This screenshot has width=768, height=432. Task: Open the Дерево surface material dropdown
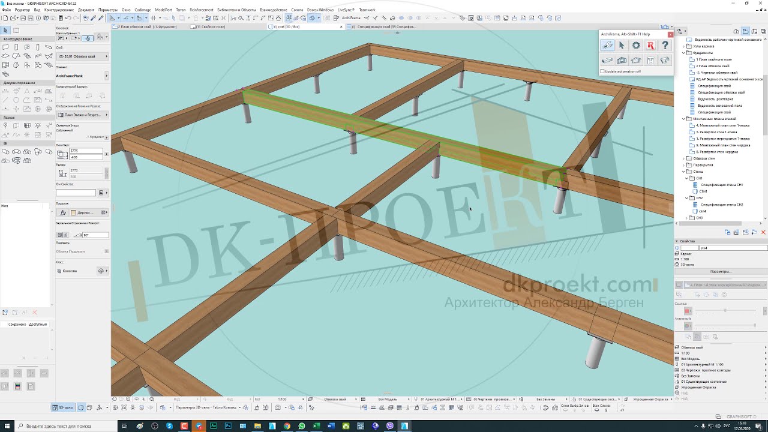pos(89,212)
